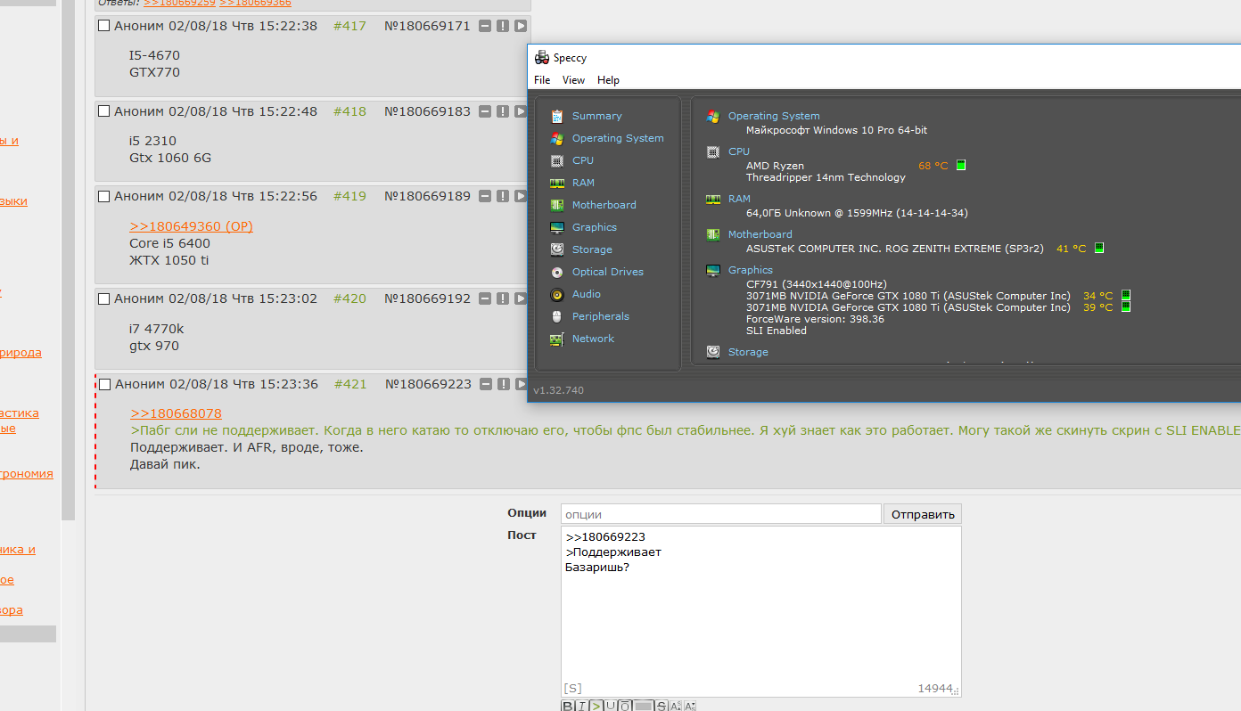Select RAM module icon in Speccy sidebar
This screenshot has width=1241, height=711.
[x=557, y=183]
